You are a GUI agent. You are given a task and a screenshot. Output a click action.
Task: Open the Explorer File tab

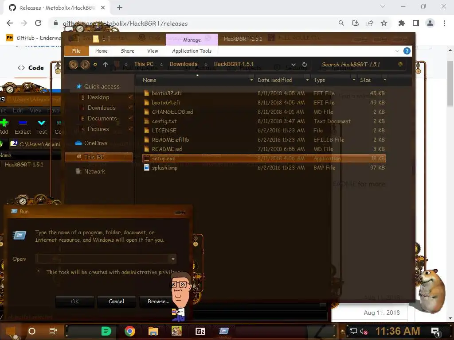point(76,51)
